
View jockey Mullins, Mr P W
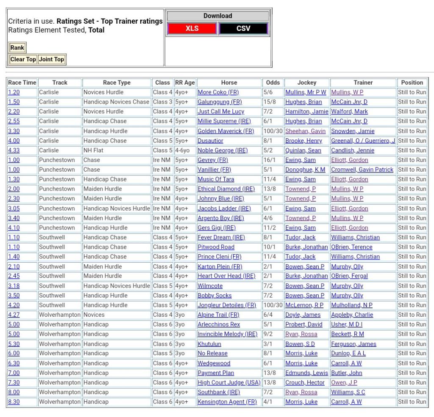point(306,92)
